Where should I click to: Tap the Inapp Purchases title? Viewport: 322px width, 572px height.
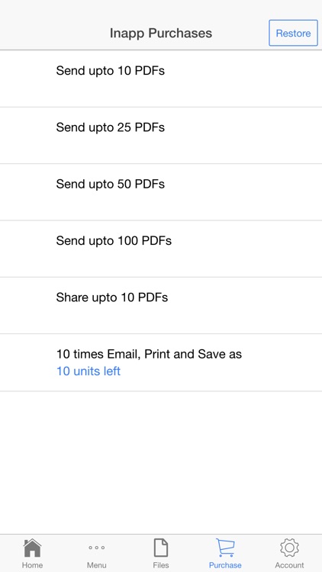pos(161,34)
